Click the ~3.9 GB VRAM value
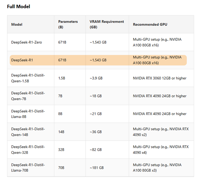This screenshot has width=199, height=181. (96, 78)
